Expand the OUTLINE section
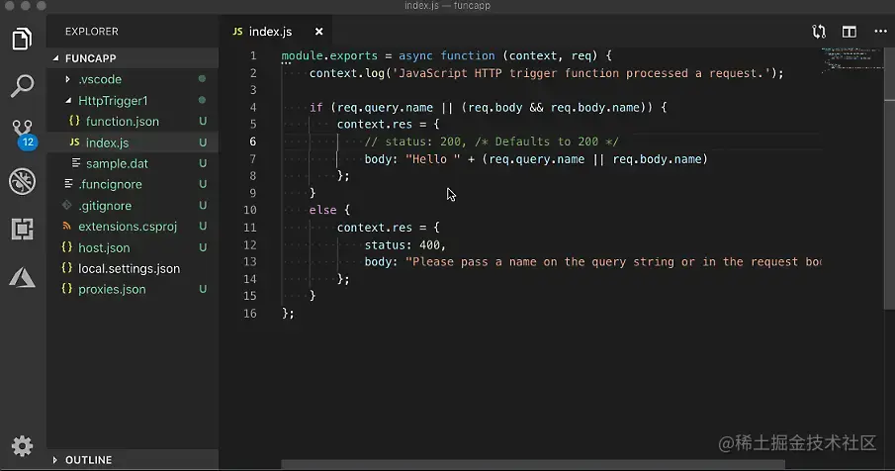Image resolution: width=895 pixels, height=471 pixels. 133,459
